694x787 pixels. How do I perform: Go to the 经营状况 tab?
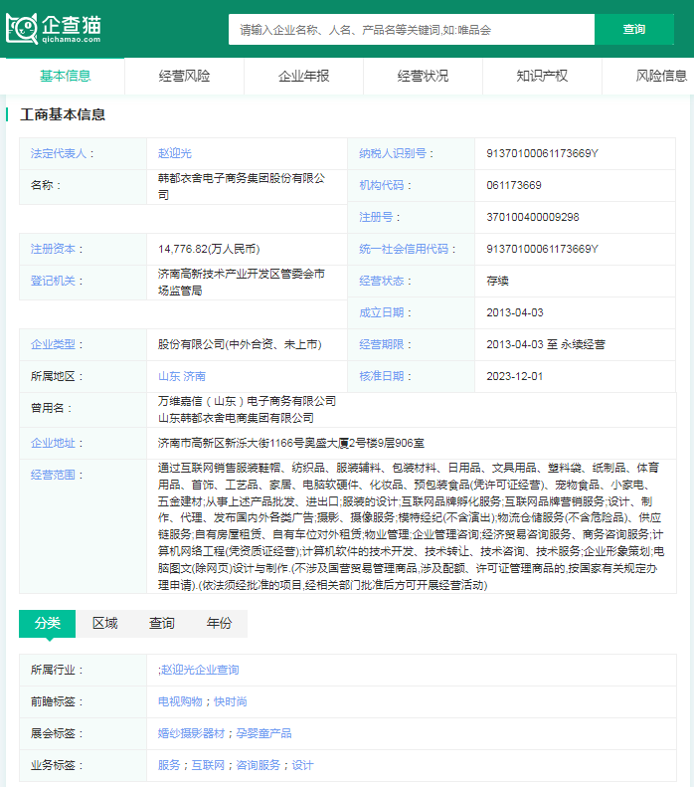pyautogui.click(x=423, y=76)
